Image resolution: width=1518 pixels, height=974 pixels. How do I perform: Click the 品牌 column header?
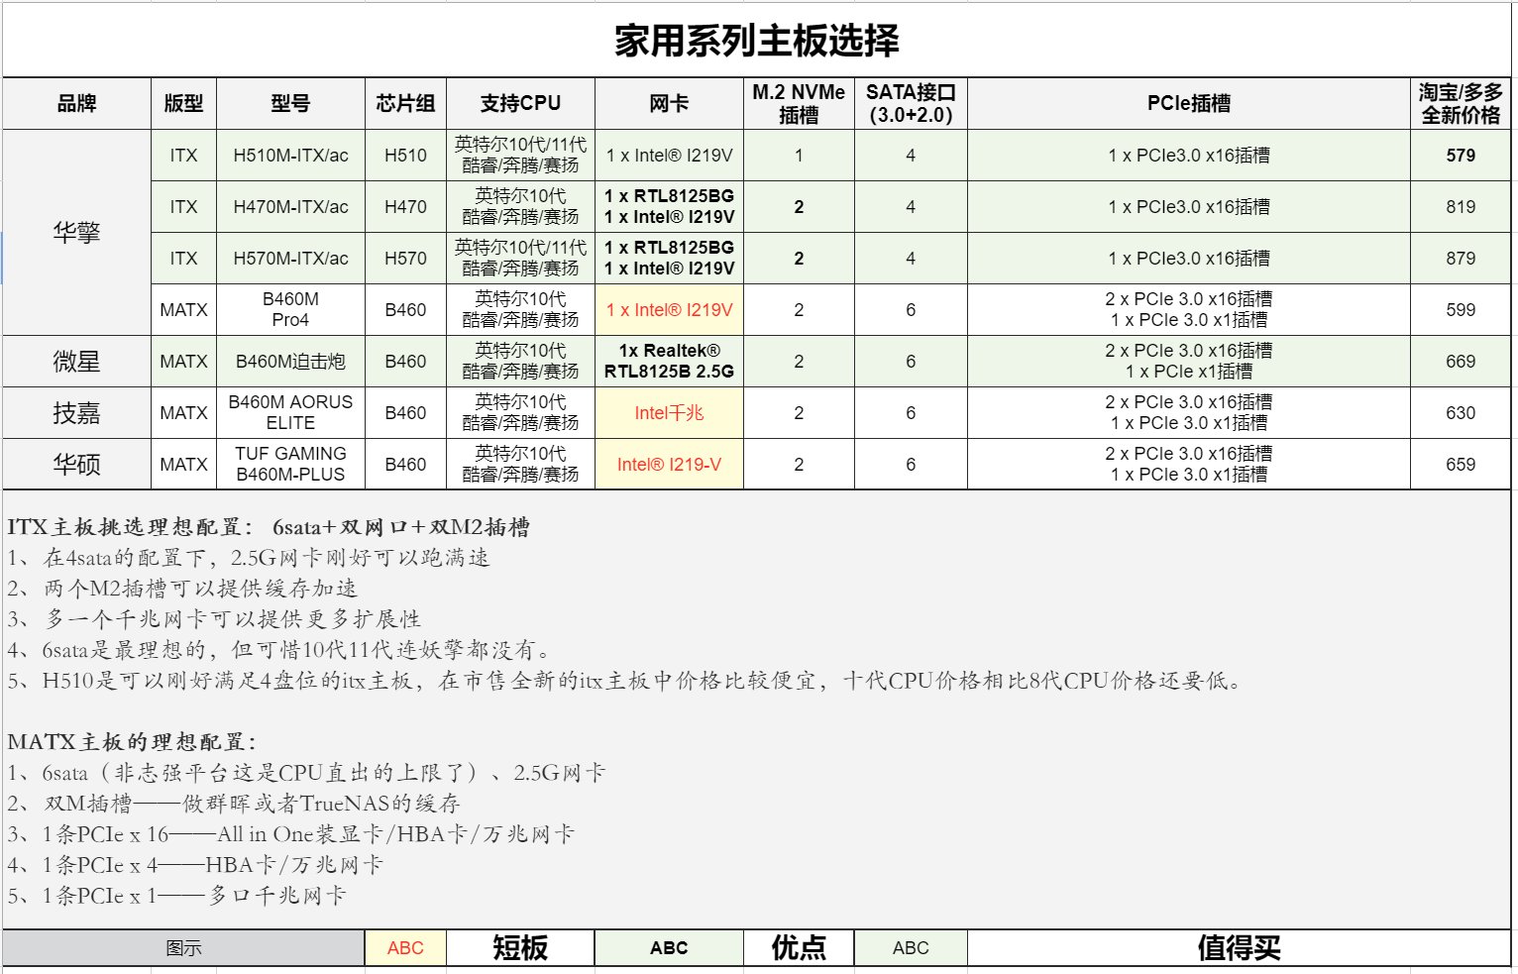pyautogui.click(x=76, y=103)
